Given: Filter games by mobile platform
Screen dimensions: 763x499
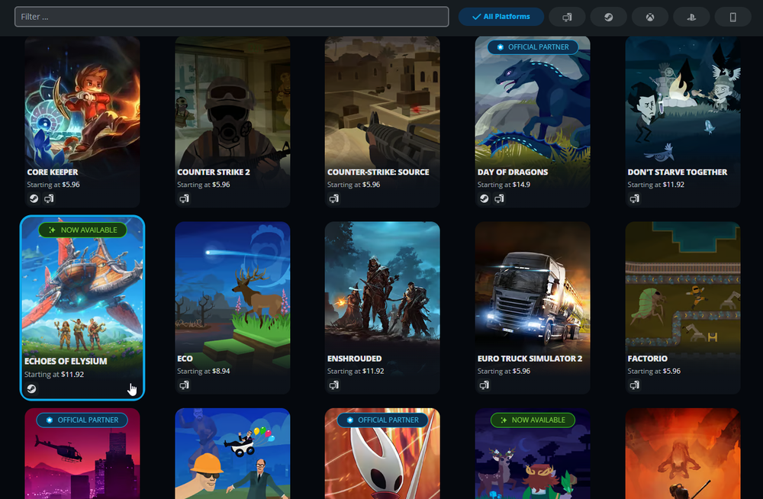Looking at the screenshot, I should click(x=732, y=16).
